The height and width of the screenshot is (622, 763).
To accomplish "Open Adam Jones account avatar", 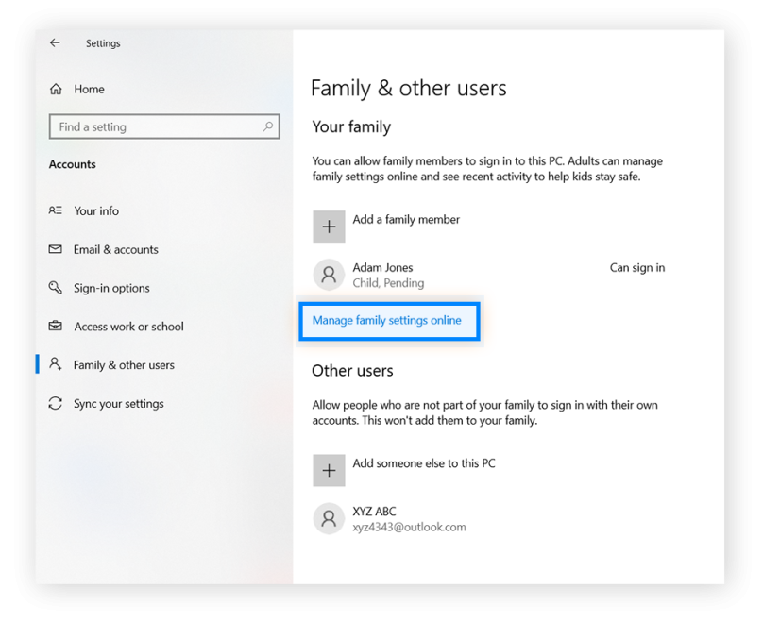I will (329, 274).
